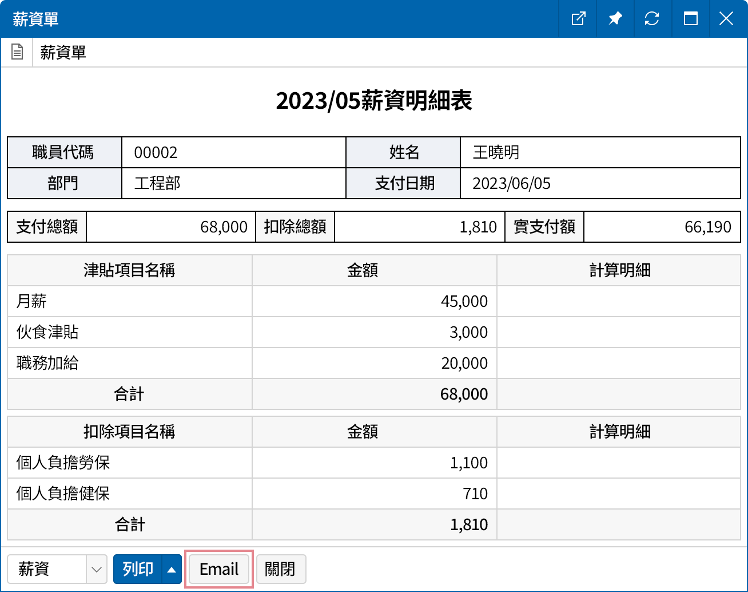
Task: Click the 關閉 button
Action: [x=281, y=569]
